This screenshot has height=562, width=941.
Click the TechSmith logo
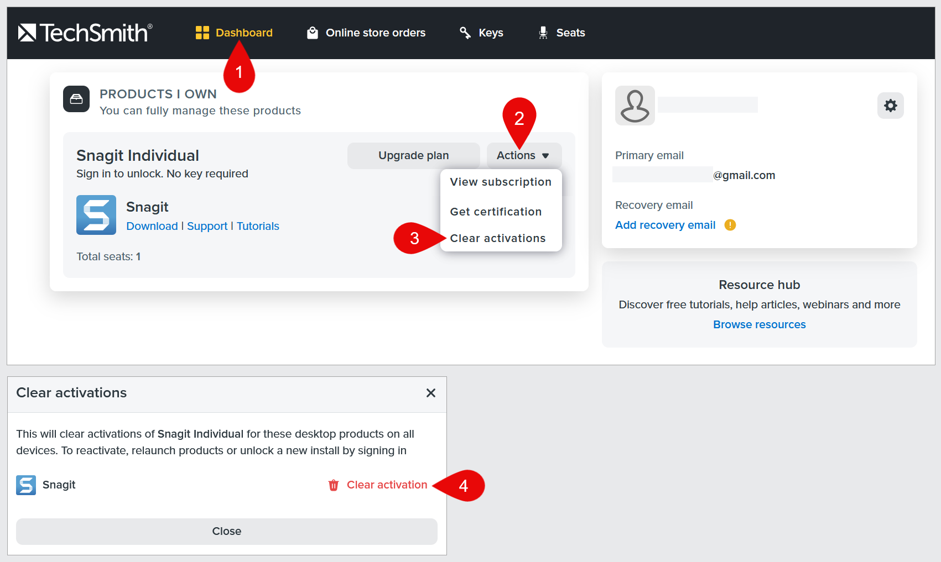point(85,33)
